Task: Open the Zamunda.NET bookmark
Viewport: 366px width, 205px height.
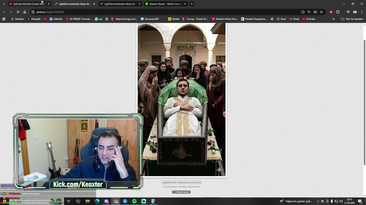Action: [x=150, y=19]
